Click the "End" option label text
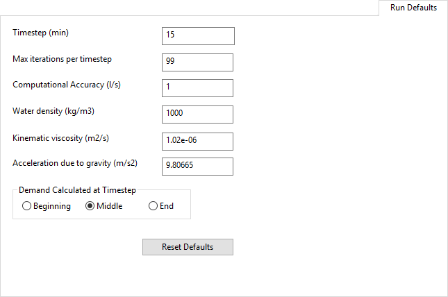Screen dimensions: 448x297 (167, 206)
